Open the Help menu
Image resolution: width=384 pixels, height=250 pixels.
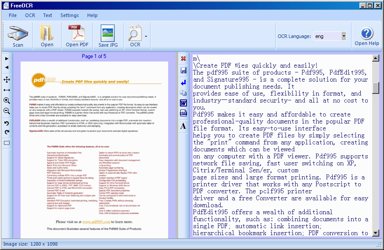point(92,15)
